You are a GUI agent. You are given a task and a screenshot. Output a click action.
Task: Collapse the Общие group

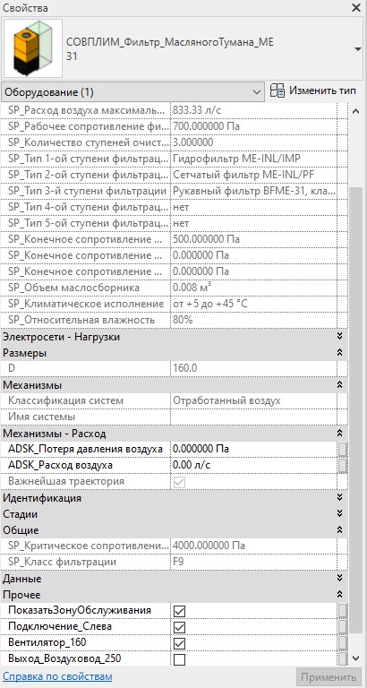(x=339, y=529)
